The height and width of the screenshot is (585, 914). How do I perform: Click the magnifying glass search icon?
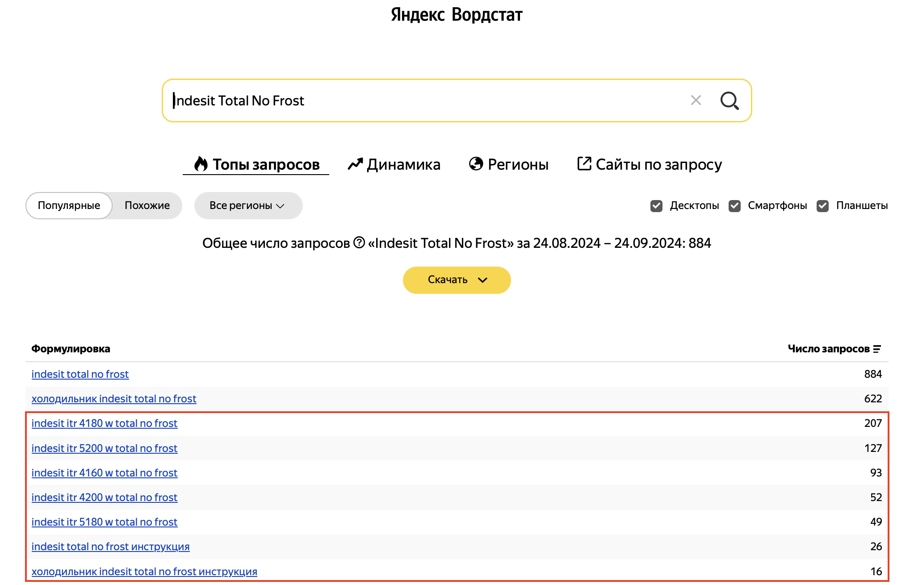pos(729,100)
